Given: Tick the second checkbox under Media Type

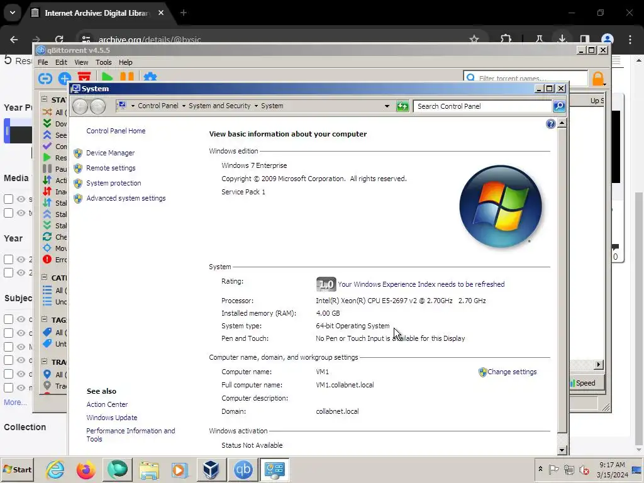Looking at the screenshot, I should click(x=9, y=213).
